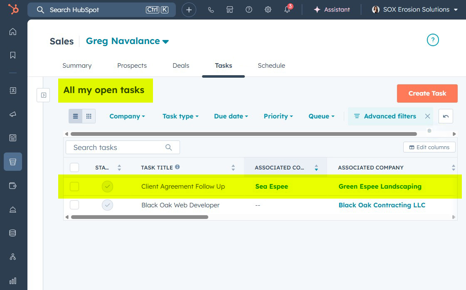Click the bottom horizontal table scrollbar
466x290 pixels.
coord(139,217)
